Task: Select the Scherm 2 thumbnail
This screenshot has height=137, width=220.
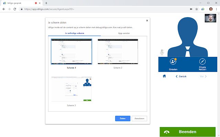Action: pos(118,52)
